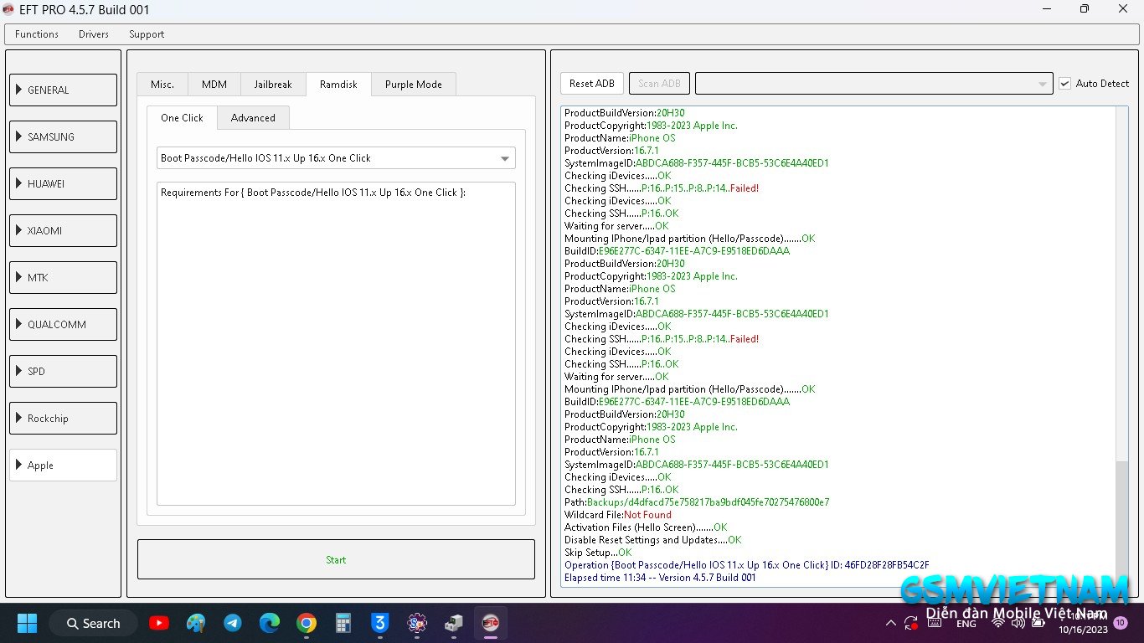1144x643 pixels.
Task: Expand the MTK section
Action: click(64, 277)
